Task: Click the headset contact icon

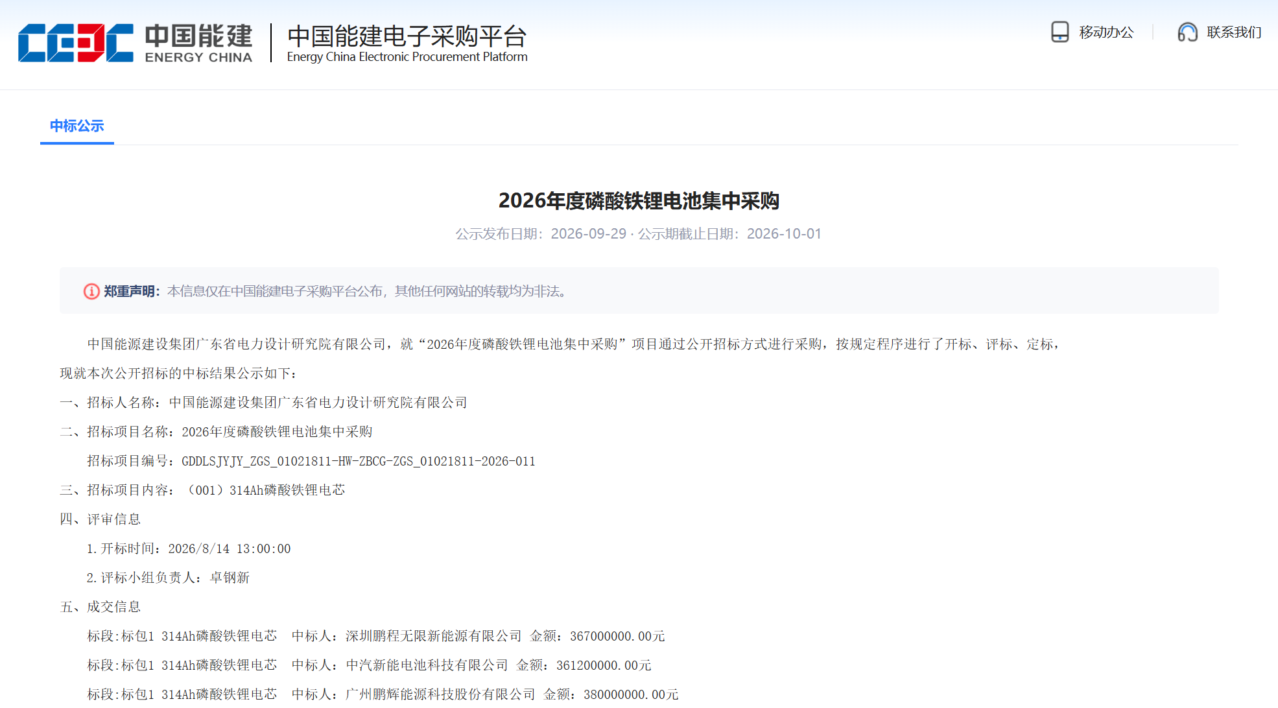Action: point(1187,32)
